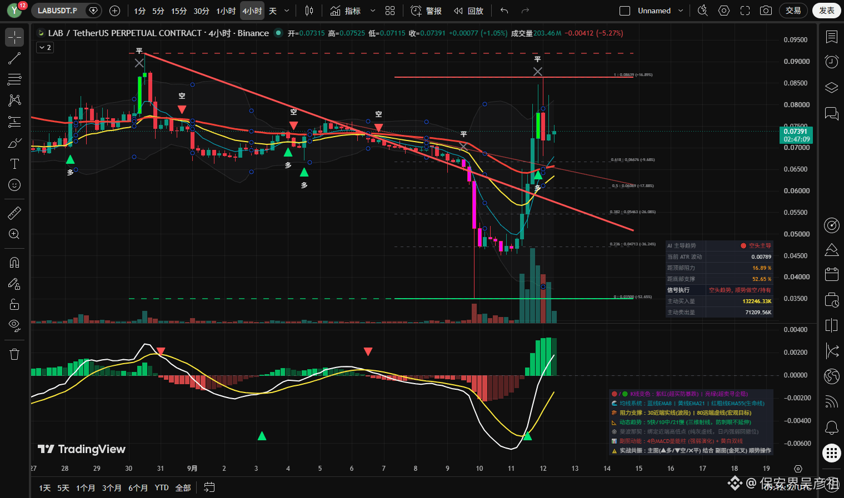Image resolution: width=844 pixels, height=498 pixels.
Task: Switch to the 1小时 timeframe
Action: (x=226, y=11)
